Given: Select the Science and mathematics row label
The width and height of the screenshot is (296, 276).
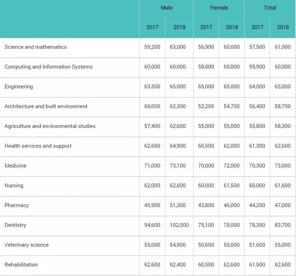Looking at the screenshot, I should [35, 47].
